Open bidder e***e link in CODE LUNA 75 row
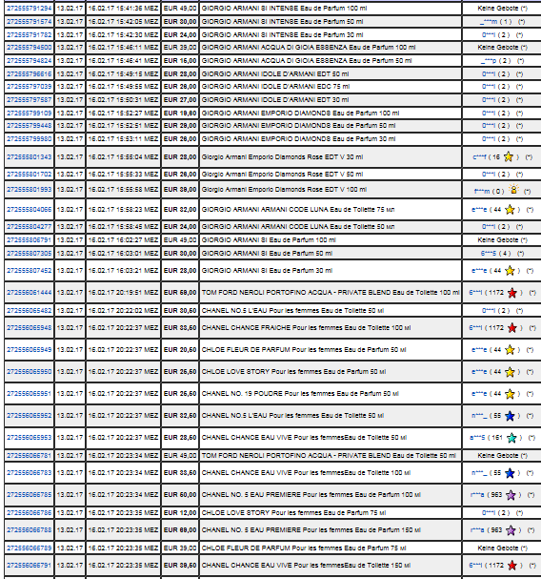 (x=479, y=209)
